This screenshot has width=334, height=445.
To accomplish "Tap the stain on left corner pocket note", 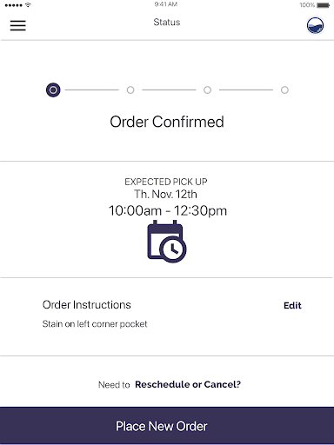I will click(x=95, y=324).
